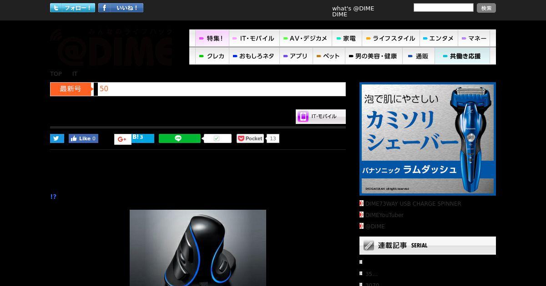546x286 pixels.
Task: Open the 共働き応援 menu item
Action: click(462, 56)
